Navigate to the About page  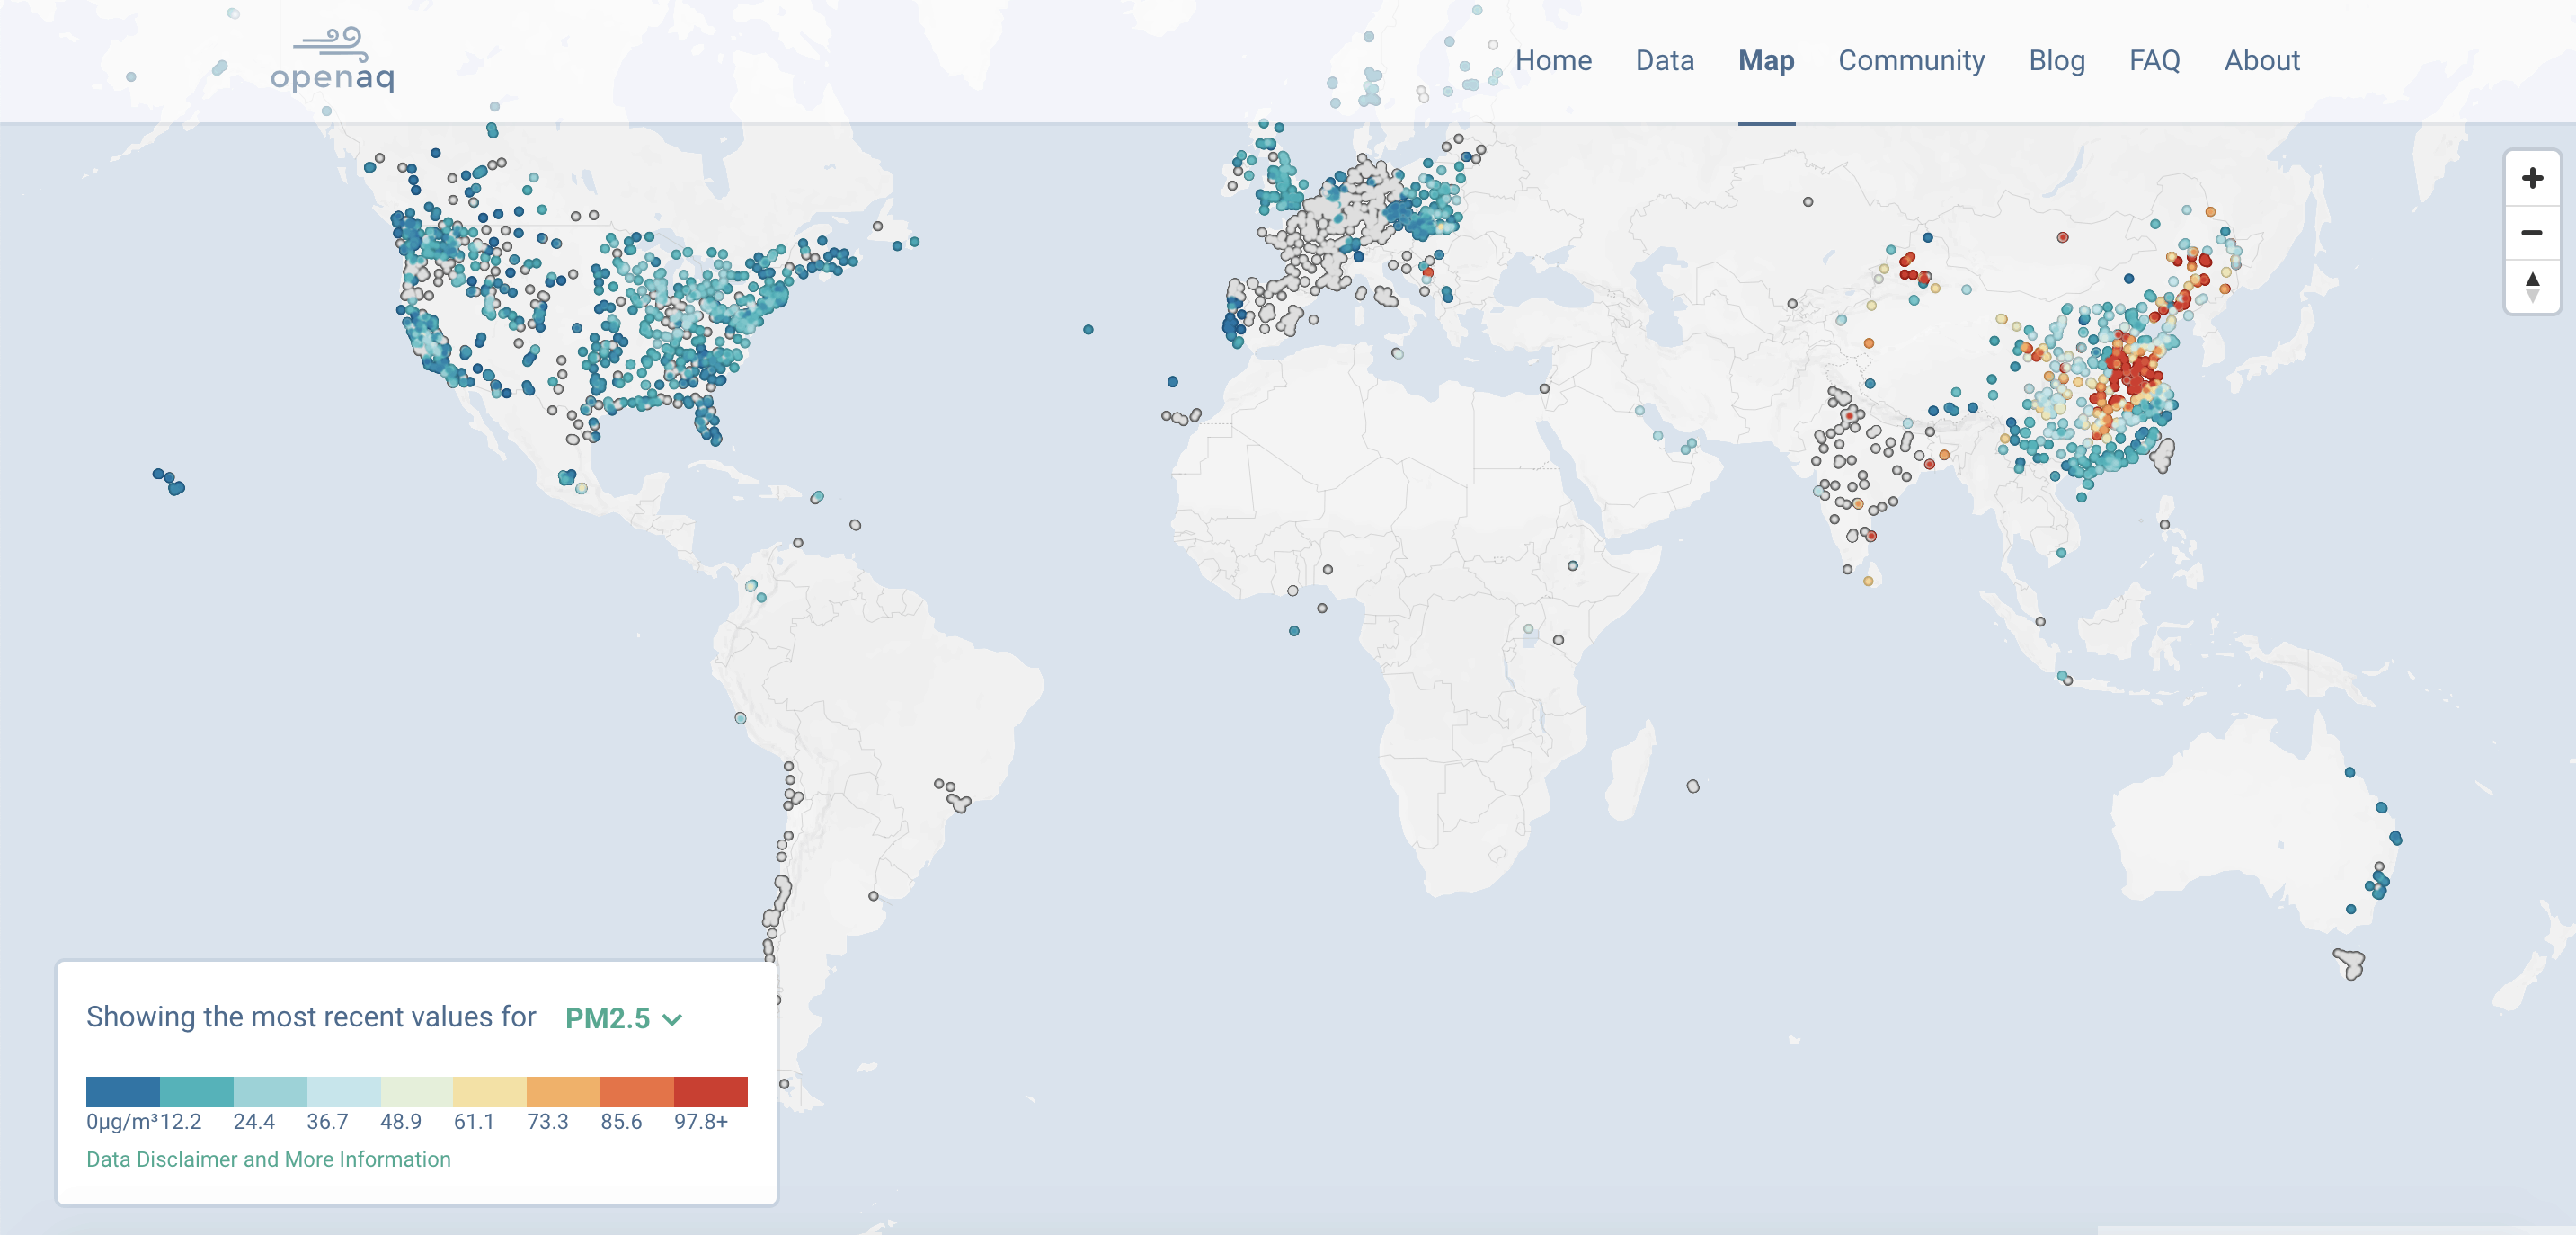click(2261, 60)
